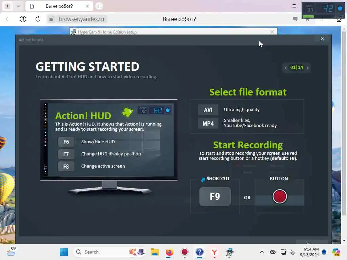This screenshot has height=260, width=347.
Task: Click the muted volume tray icon
Action: pos(292,252)
